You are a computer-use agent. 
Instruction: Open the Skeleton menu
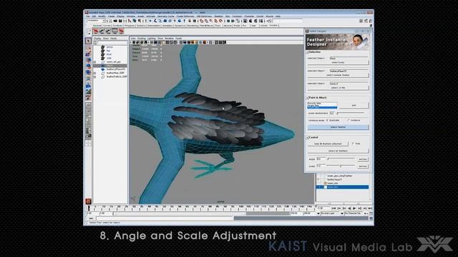point(218,16)
